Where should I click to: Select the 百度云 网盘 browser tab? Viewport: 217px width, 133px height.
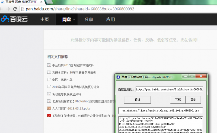[21, 2]
